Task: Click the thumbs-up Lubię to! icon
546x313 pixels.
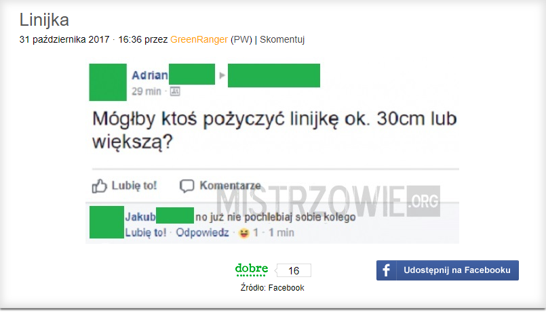Action: tap(99, 186)
